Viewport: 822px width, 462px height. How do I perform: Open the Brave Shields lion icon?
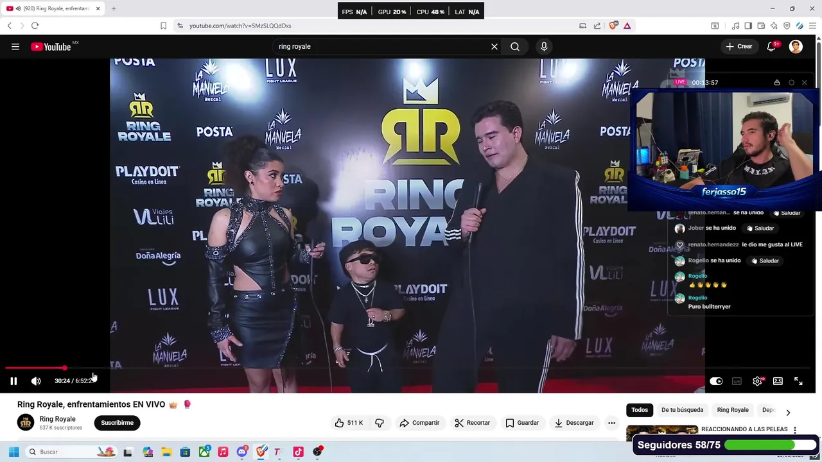[x=613, y=26]
